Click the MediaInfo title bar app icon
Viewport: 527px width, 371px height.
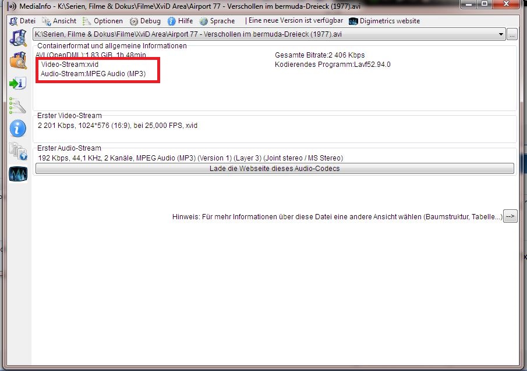(12, 6)
